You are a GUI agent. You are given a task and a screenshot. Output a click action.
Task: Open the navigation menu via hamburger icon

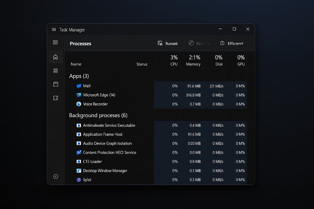[x=55, y=42]
